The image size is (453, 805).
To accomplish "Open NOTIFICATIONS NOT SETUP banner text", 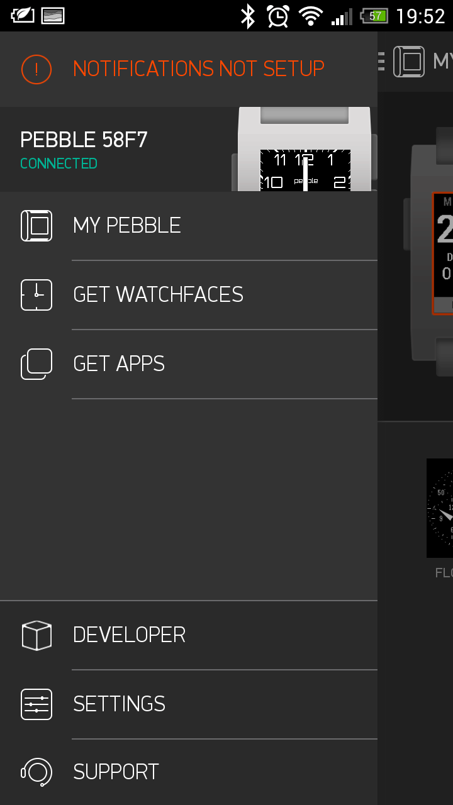I will coord(198,69).
